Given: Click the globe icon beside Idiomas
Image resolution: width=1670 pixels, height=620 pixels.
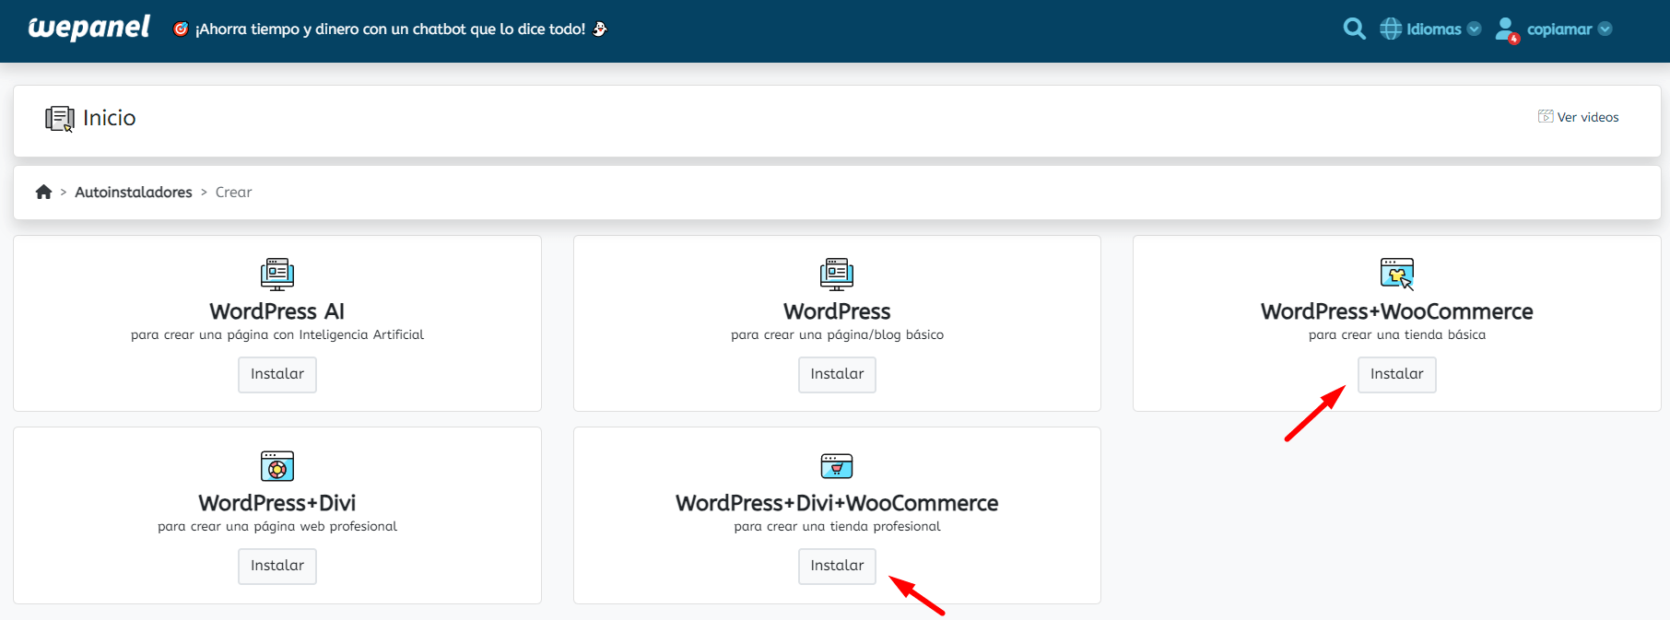Looking at the screenshot, I should (1391, 29).
